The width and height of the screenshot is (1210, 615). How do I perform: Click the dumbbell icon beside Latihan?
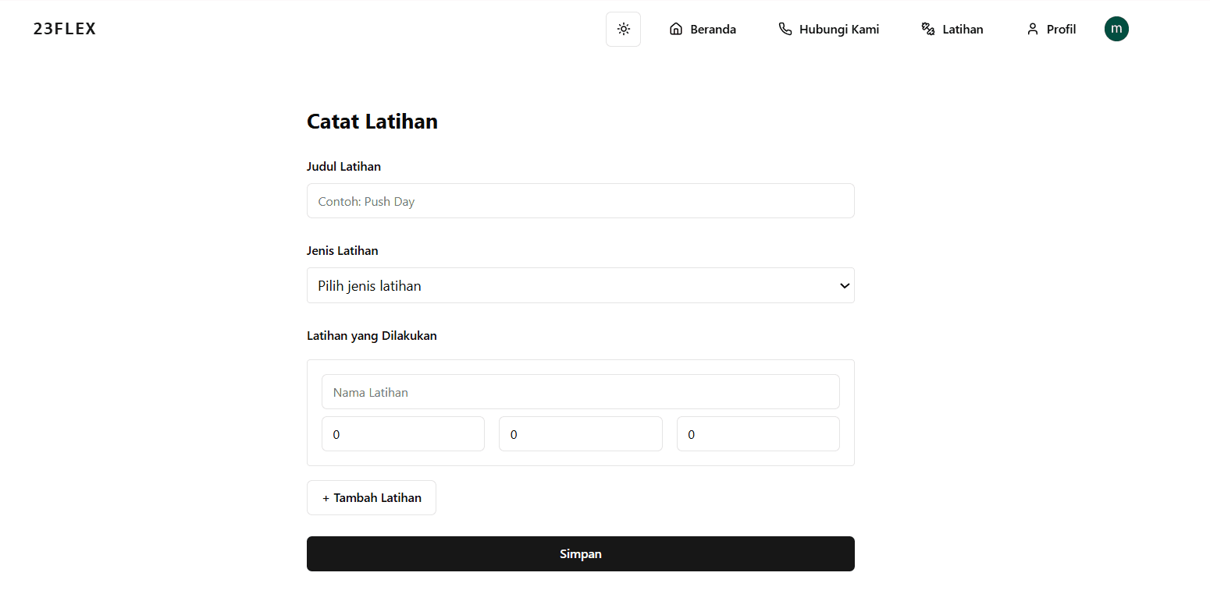(x=928, y=29)
